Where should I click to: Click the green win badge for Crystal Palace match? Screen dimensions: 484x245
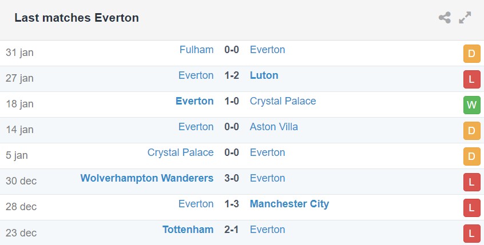[471, 105]
